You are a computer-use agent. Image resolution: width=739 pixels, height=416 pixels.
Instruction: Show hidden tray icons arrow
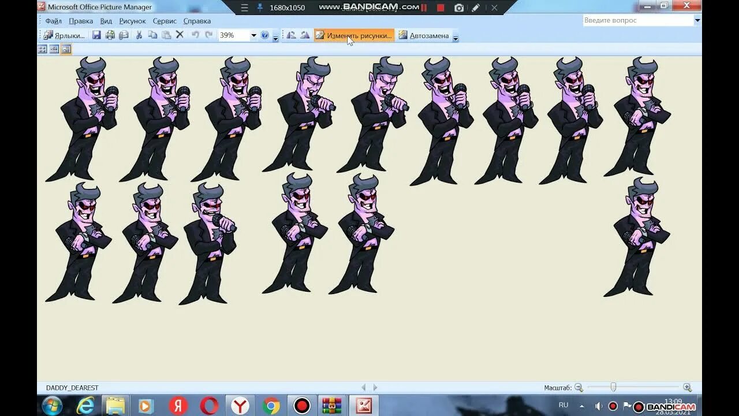point(581,406)
